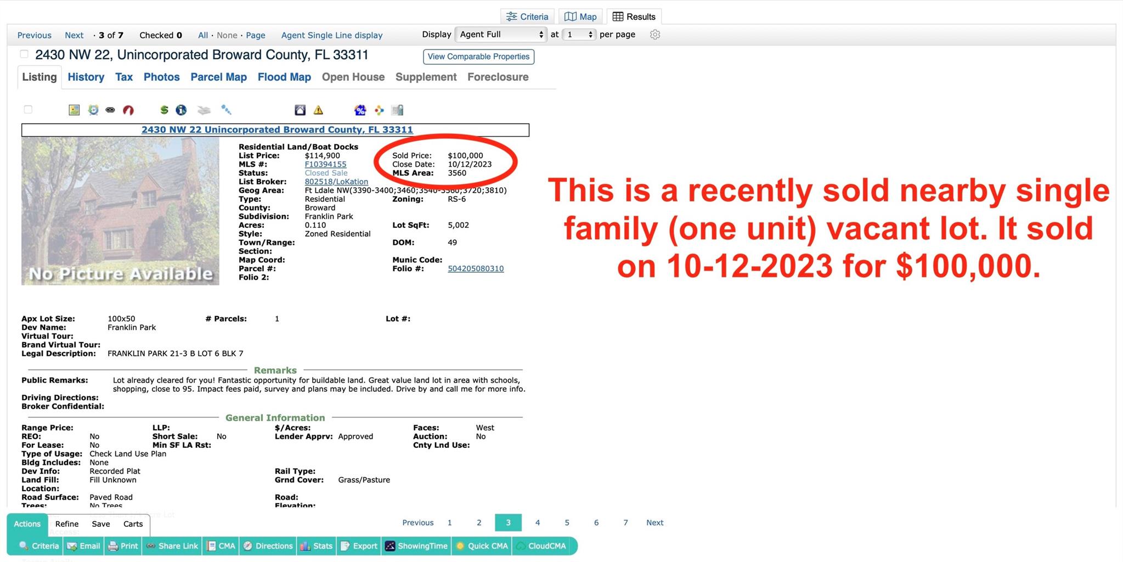Image resolution: width=1123 pixels, height=562 pixels.
Task: Click View Comparable Properties button
Action: 478,57
